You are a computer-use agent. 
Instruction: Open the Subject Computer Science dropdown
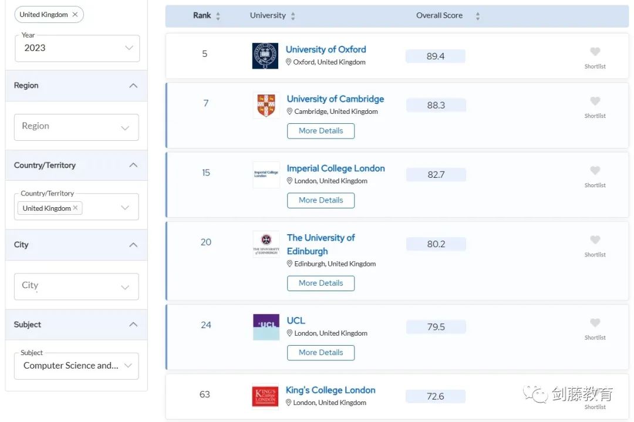pos(76,366)
